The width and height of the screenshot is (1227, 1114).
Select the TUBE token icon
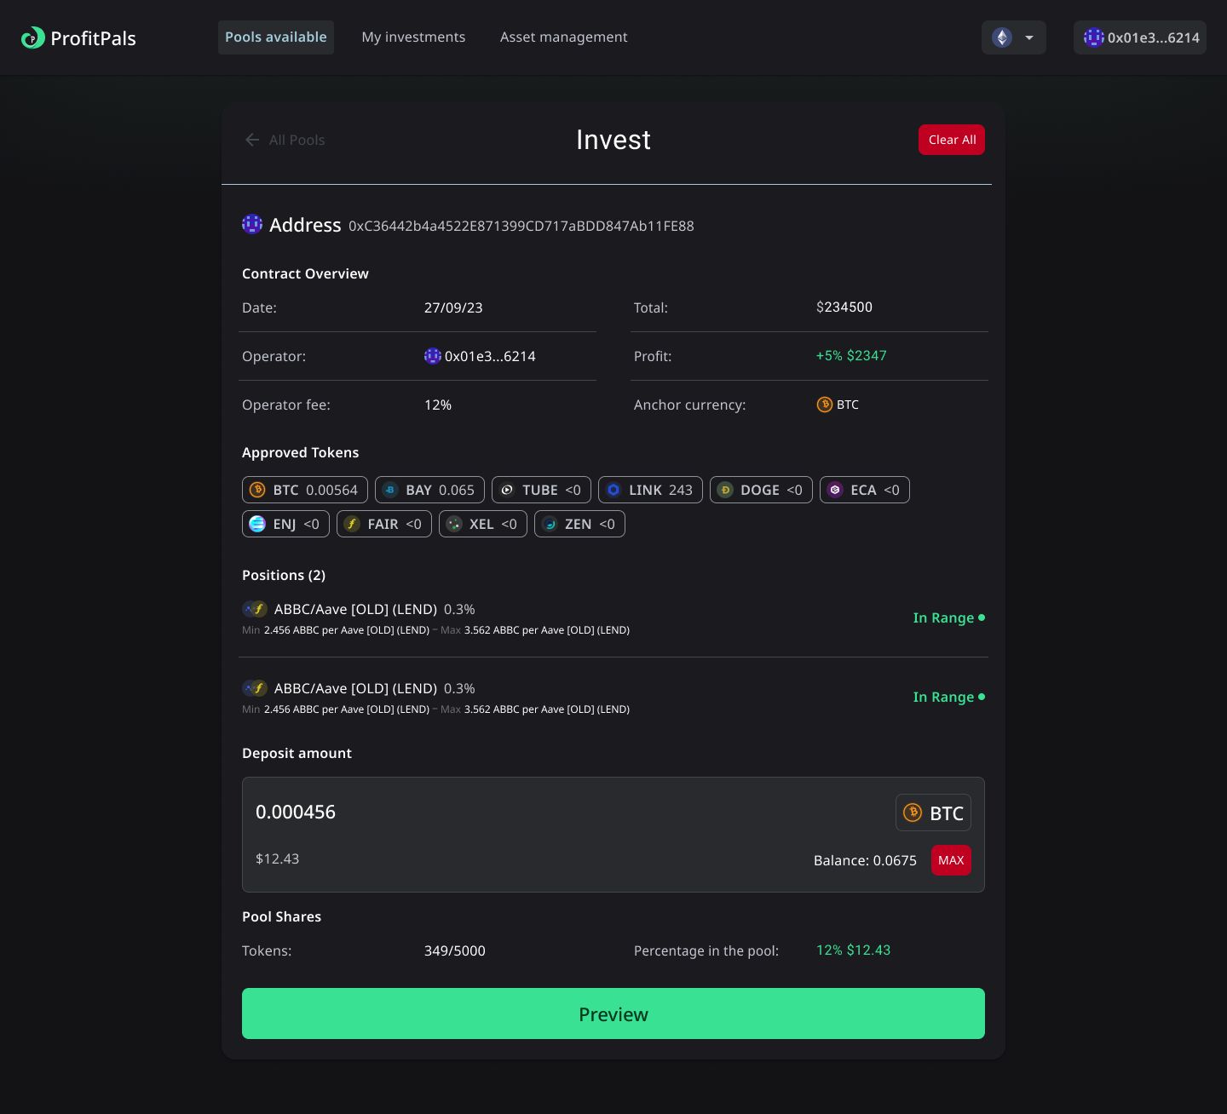tap(507, 490)
